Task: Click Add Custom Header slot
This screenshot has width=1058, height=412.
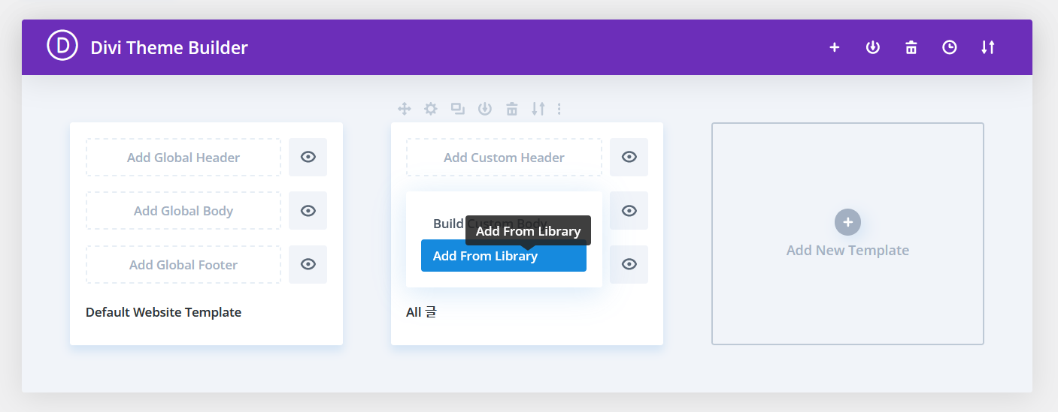Action: tap(504, 158)
